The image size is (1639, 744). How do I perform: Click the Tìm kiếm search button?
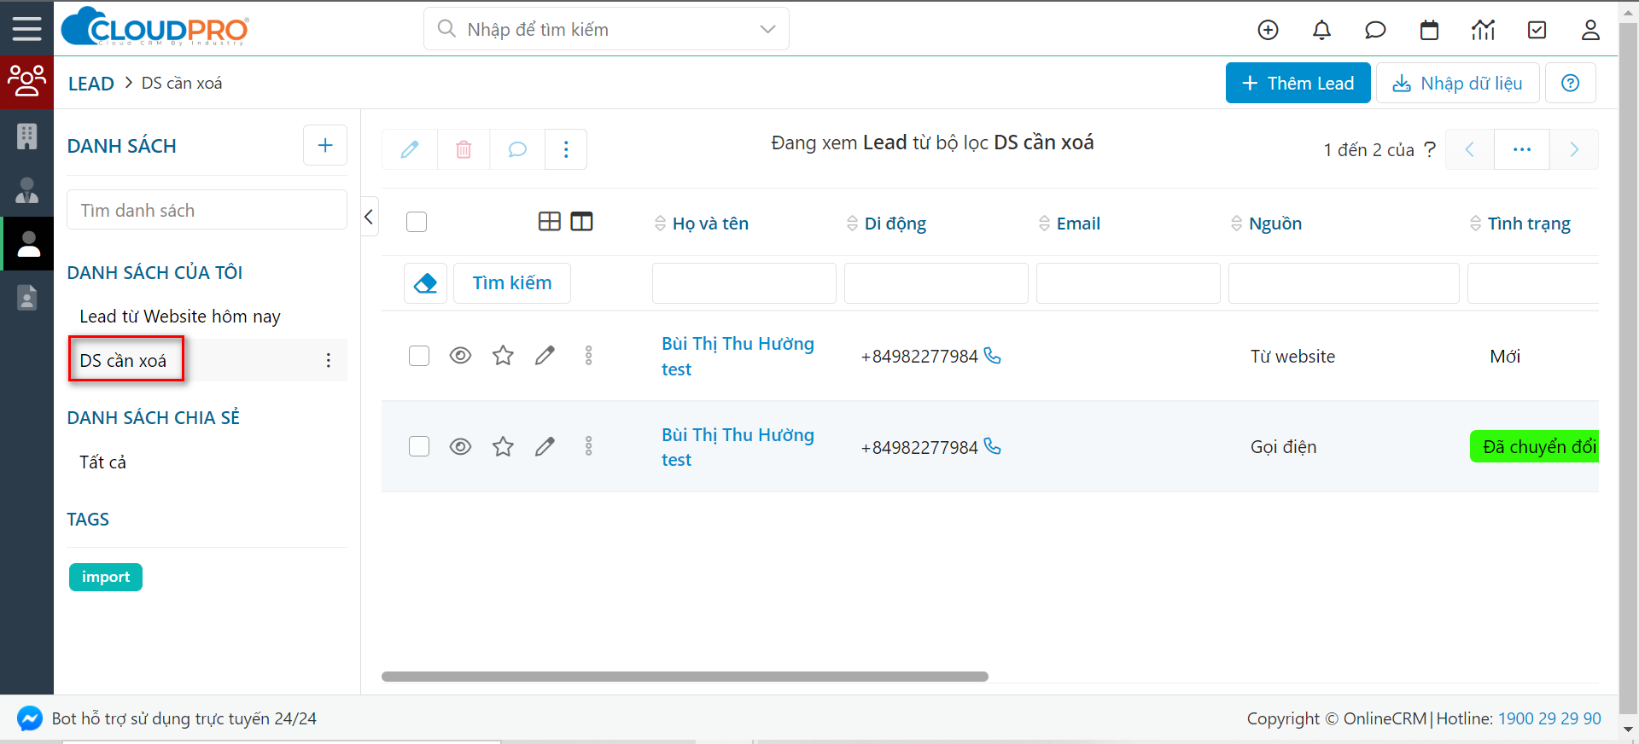coord(512,283)
